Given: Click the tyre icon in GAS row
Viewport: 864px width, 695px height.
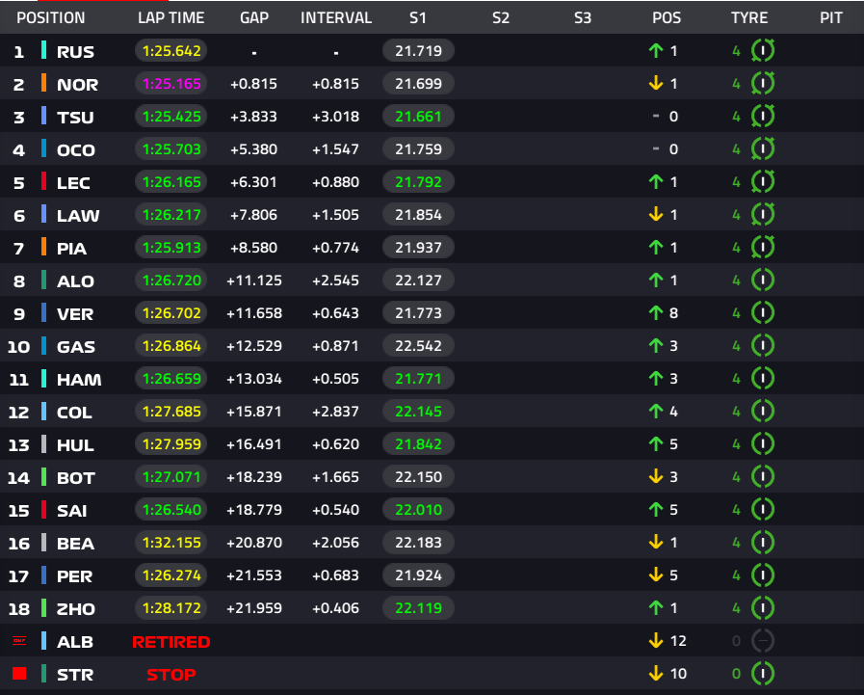Looking at the screenshot, I should pyautogui.click(x=763, y=346).
